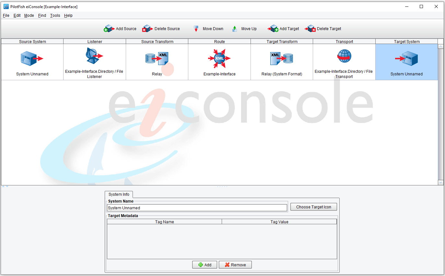Maximize the eiConsole window
The height and width of the screenshot is (276, 445).
point(421,6)
